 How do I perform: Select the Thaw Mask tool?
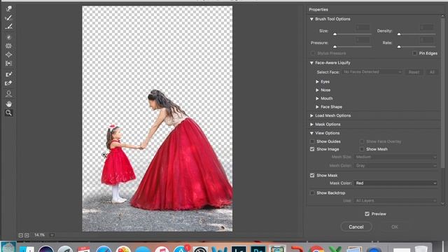coord(8,83)
